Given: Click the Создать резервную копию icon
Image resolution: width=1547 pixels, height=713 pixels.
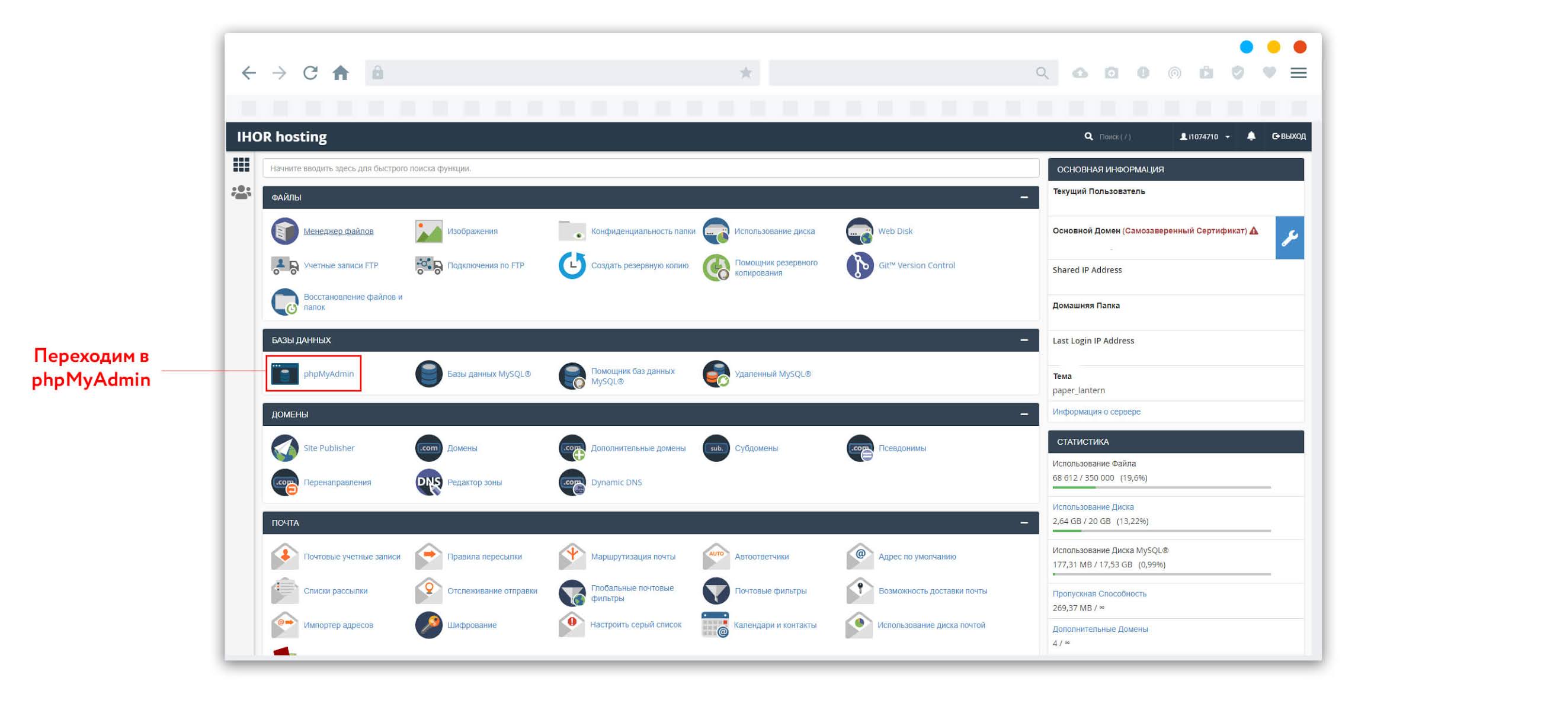Looking at the screenshot, I should click(572, 265).
